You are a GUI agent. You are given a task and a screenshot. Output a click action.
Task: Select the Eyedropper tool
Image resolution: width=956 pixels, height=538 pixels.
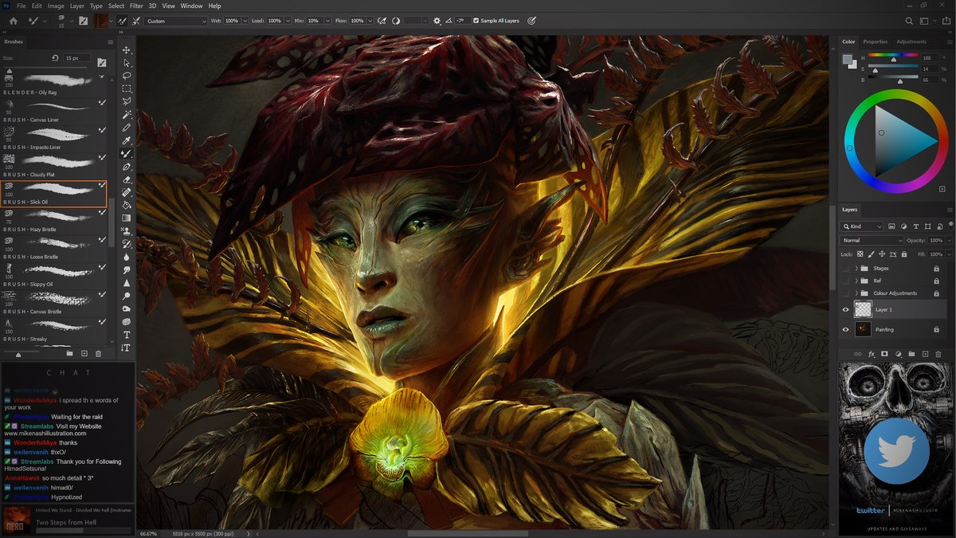tap(127, 140)
